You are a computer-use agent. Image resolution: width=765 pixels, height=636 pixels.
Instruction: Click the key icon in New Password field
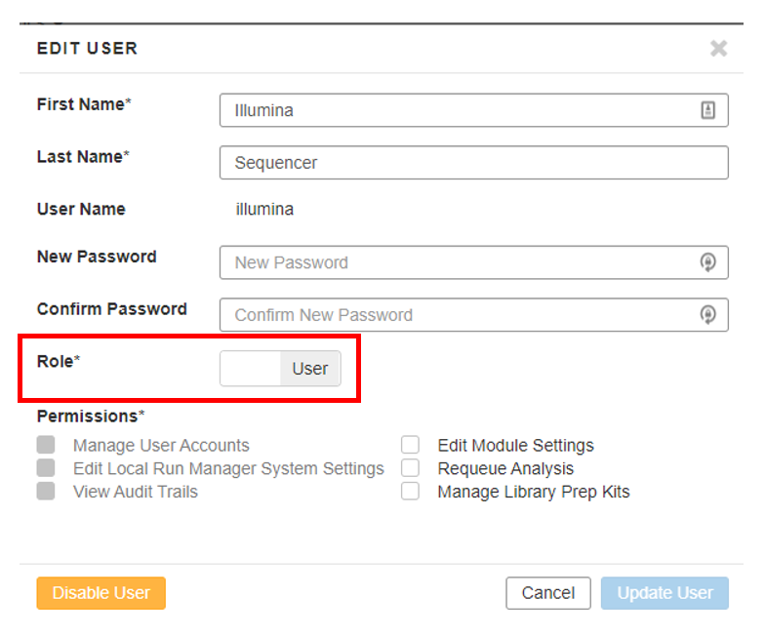click(x=708, y=262)
